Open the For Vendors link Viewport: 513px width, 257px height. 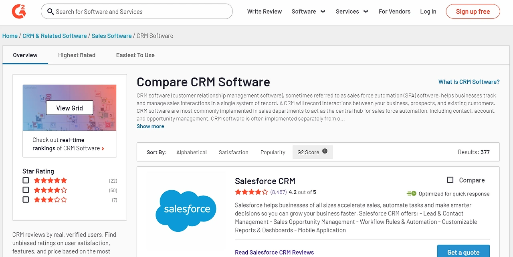[x=394, y=12]
